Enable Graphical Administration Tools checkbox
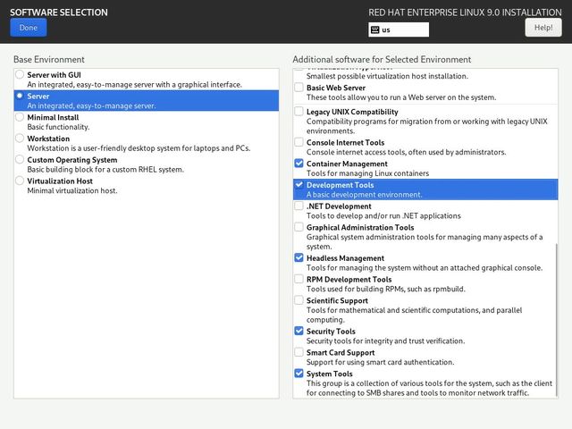 point(299,227)
